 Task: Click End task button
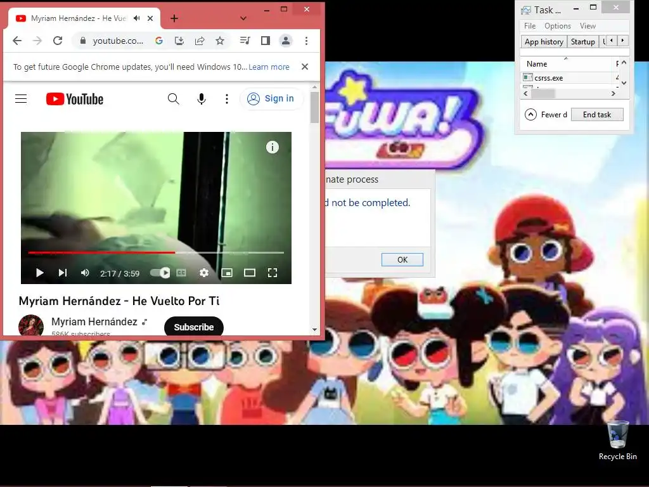[597, 115]
